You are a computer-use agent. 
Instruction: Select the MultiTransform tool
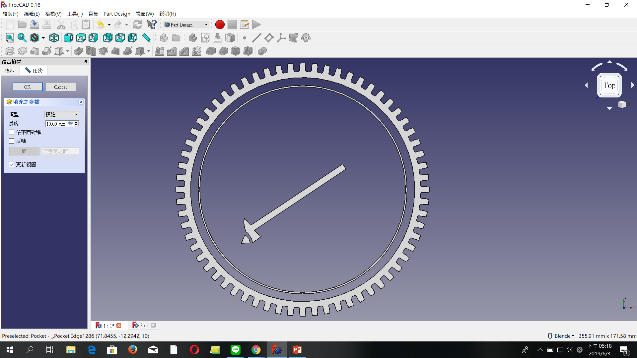point(196,51)
